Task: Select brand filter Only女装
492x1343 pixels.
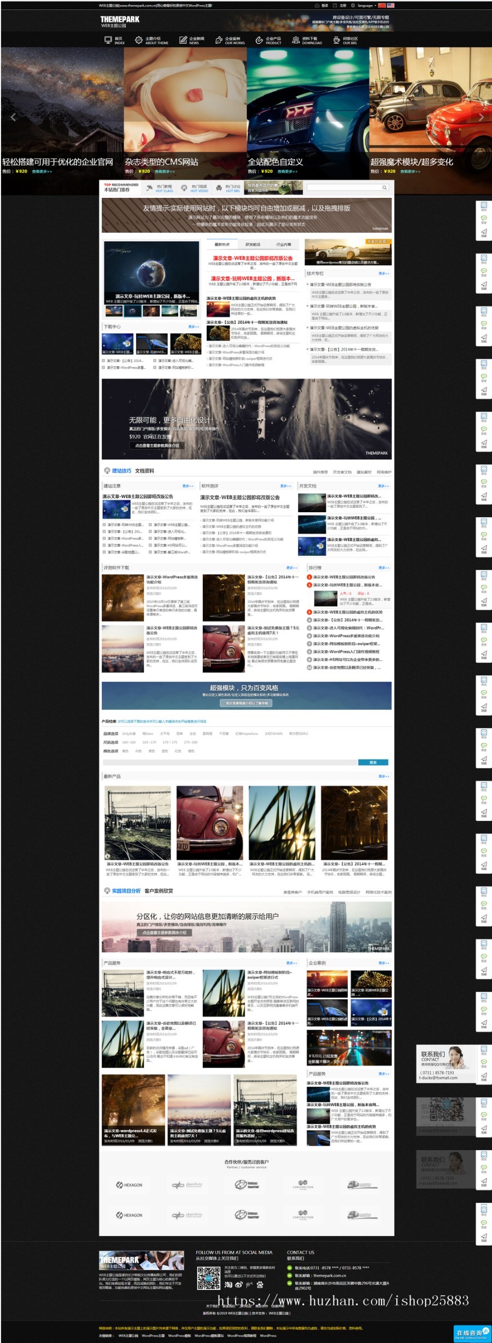Action: click(129, 734)
